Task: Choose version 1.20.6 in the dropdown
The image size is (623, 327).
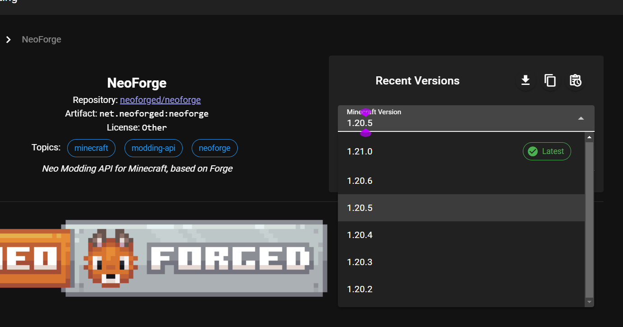Action: tap(360, 181)
